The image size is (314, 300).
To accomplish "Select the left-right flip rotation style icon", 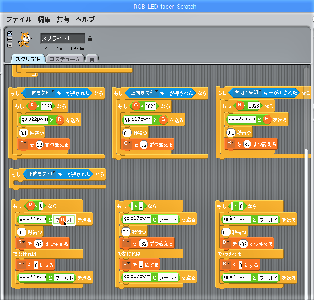I will tap(9, 40).
